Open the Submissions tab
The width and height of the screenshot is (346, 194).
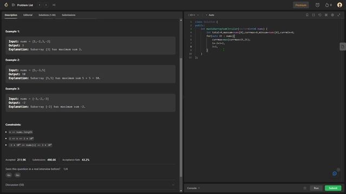click(69, 15)
